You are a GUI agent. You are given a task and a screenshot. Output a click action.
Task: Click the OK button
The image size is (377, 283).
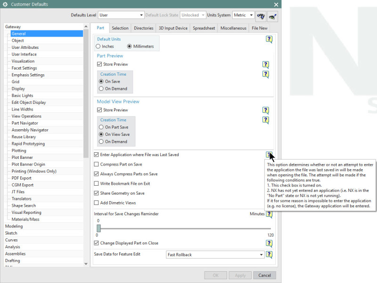click(216, 275)
